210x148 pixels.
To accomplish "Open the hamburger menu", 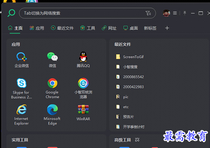I will [175, 13].
